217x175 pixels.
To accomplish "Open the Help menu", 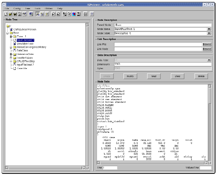I will 60,8.
